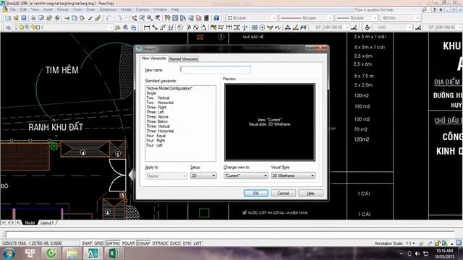Toggle DUCS in status bar

coord(175,243)
